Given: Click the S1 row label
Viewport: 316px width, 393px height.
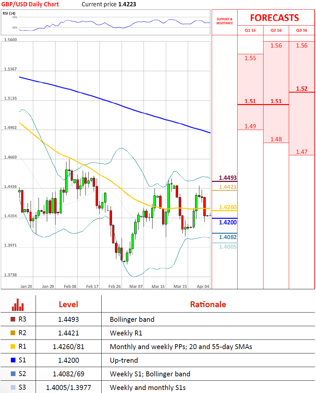Looking at the screenshot, I should point(22,360).
